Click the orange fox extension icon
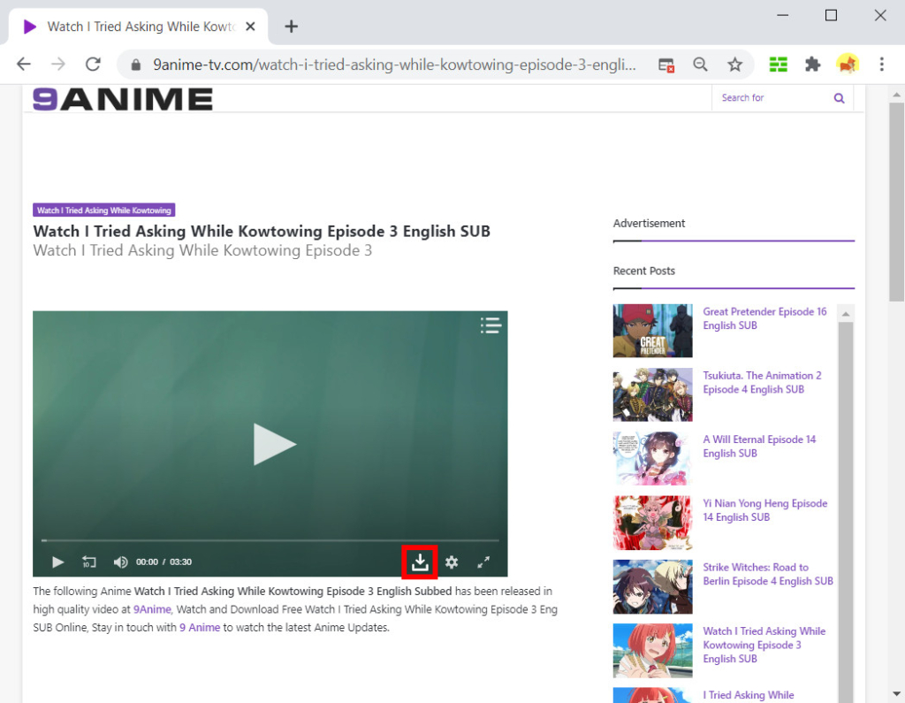This screenshot has width=905, height=703. [x=848, y=64]
